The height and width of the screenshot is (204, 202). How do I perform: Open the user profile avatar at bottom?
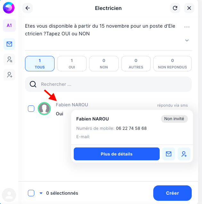pos(9,195)
